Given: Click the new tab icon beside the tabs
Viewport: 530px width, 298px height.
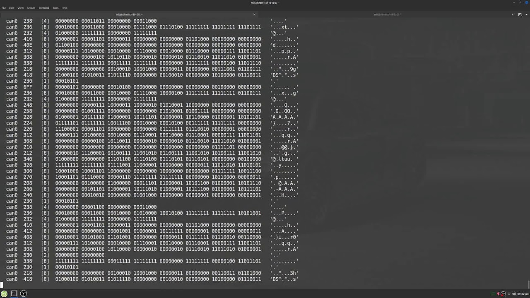Looking at the screenshot, I should coord(520,14).
